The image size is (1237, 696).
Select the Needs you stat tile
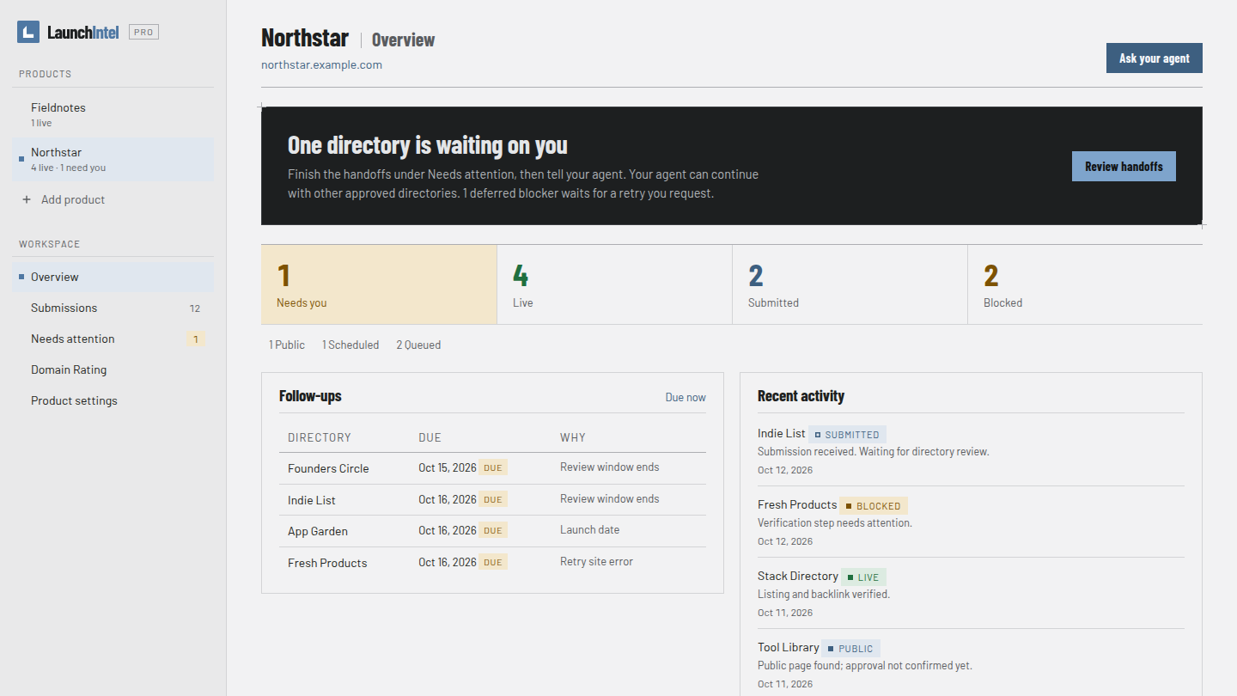coord(379,284)
